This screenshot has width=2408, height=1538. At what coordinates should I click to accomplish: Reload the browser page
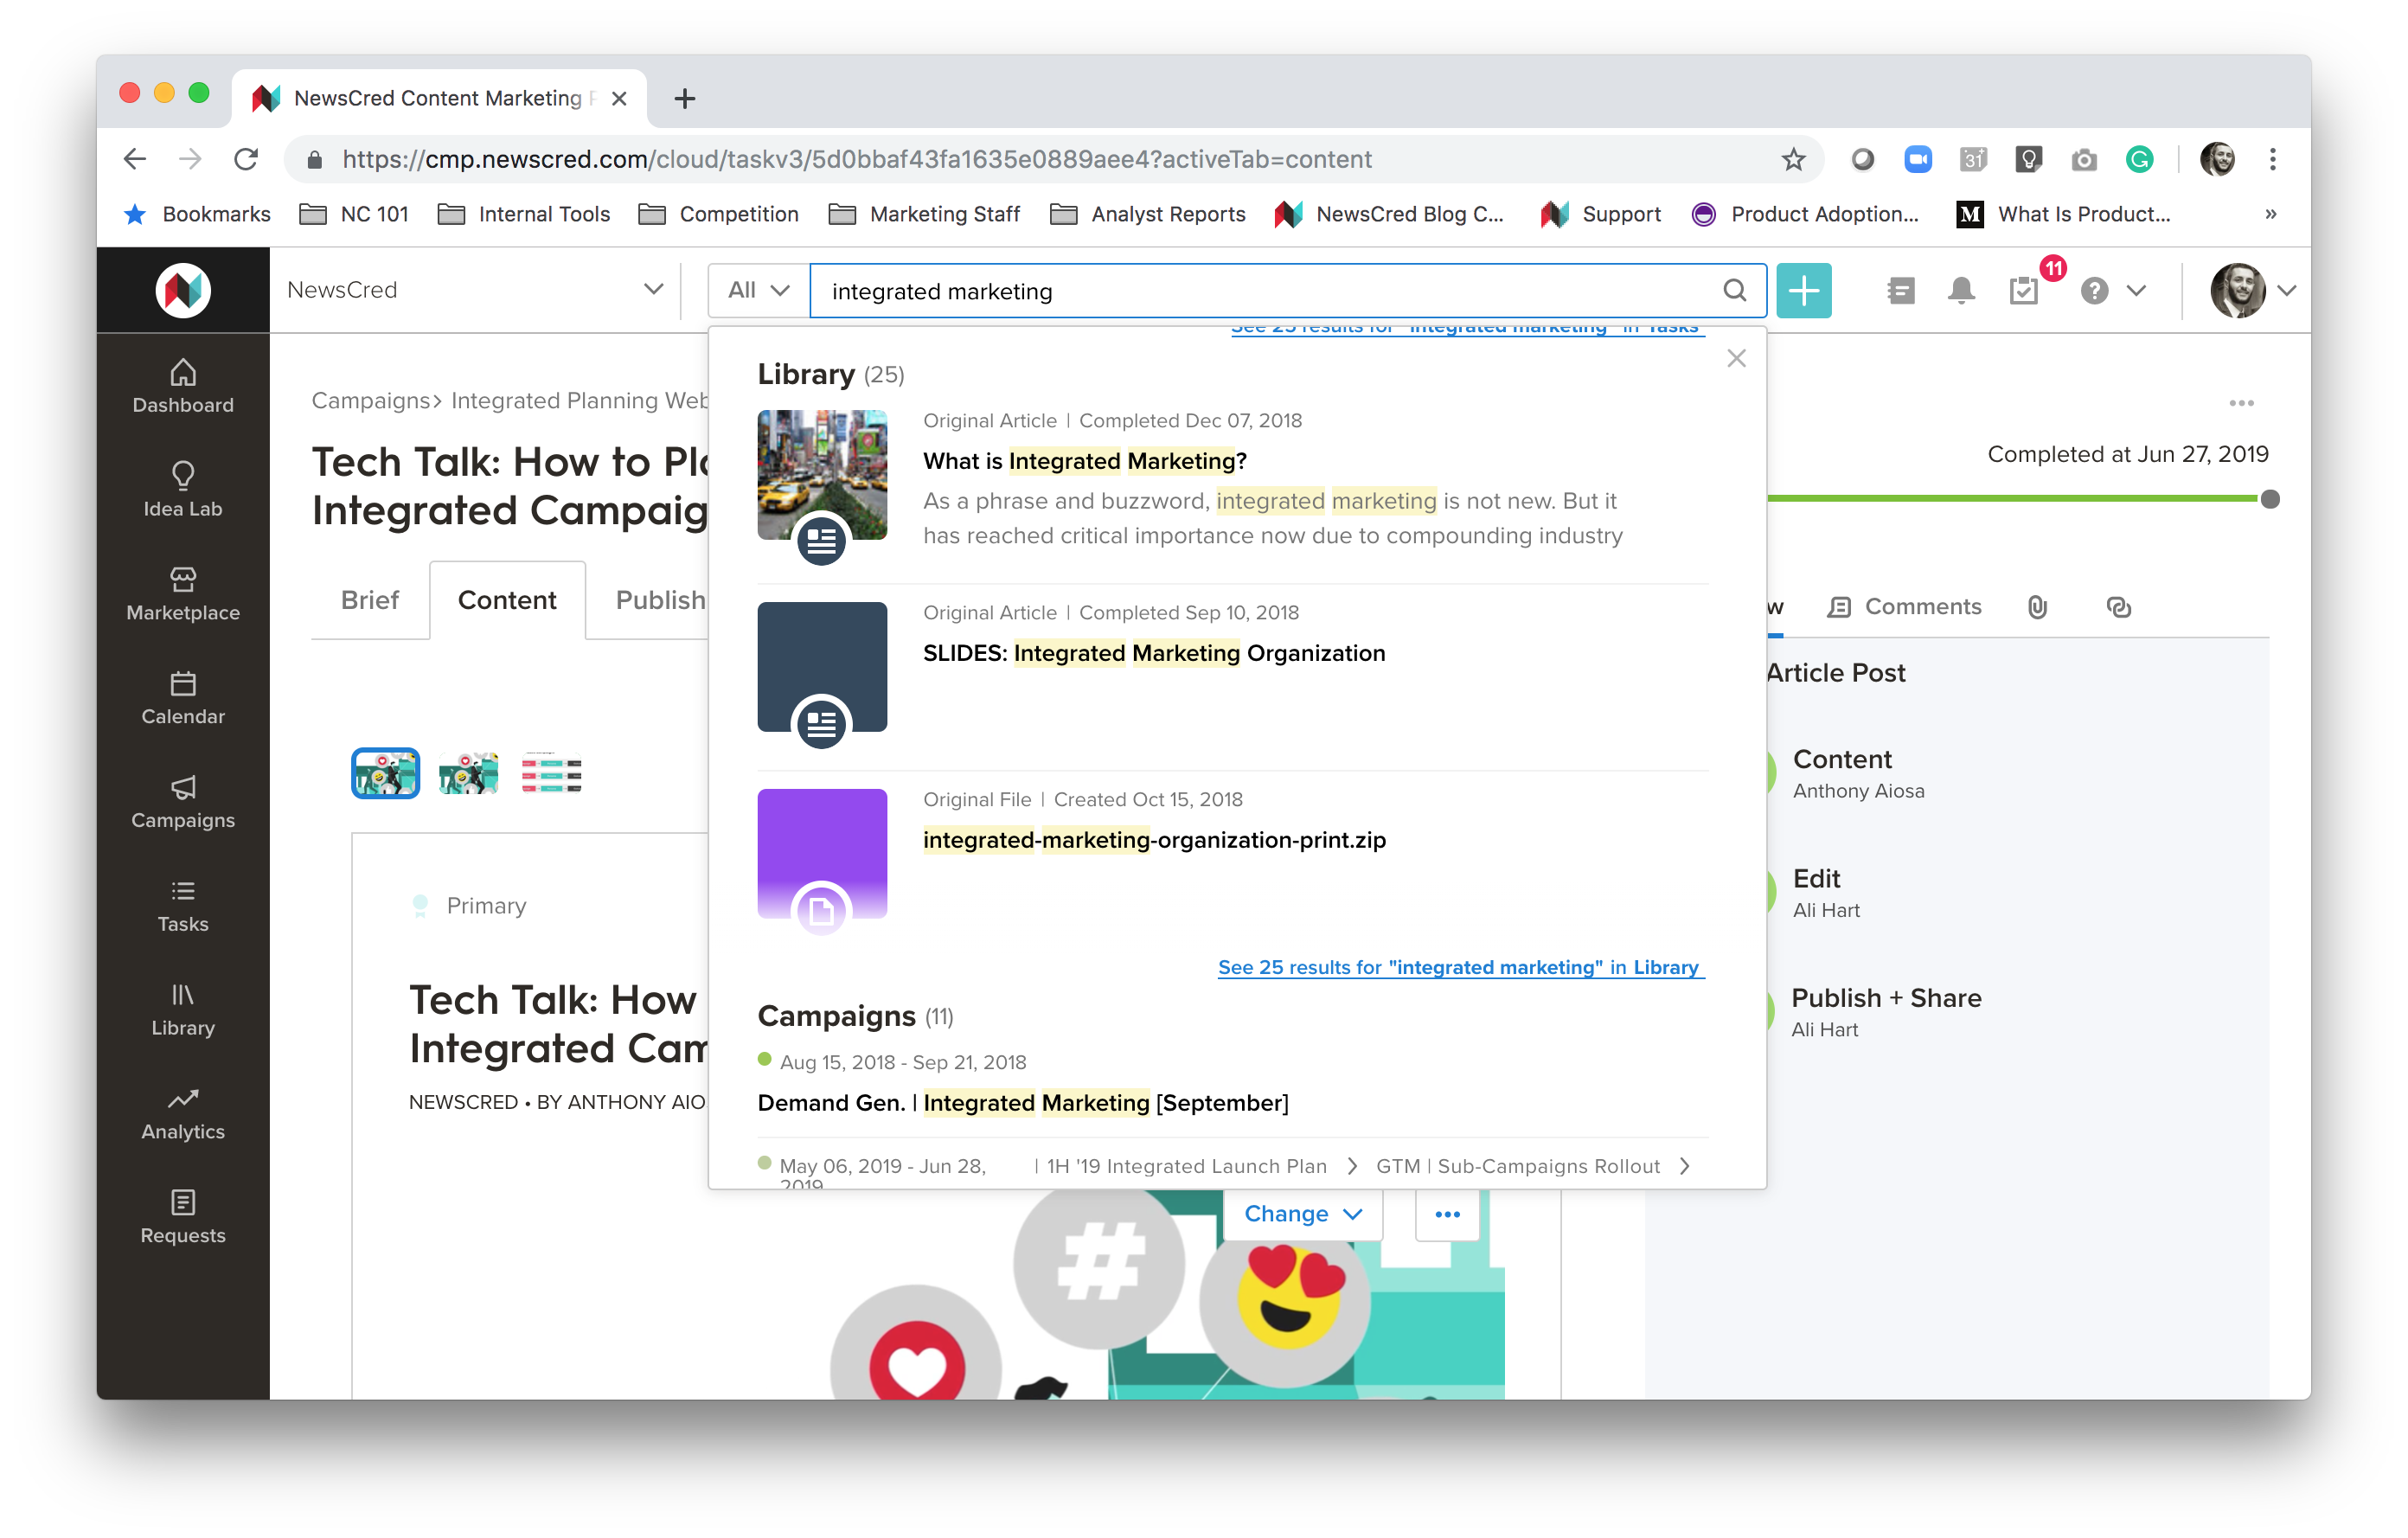(x=245, y=159)
